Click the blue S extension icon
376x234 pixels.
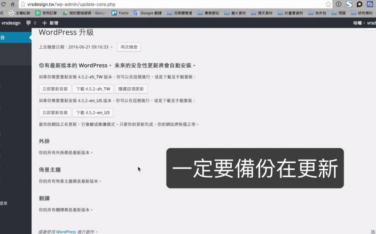pos(349,4)
